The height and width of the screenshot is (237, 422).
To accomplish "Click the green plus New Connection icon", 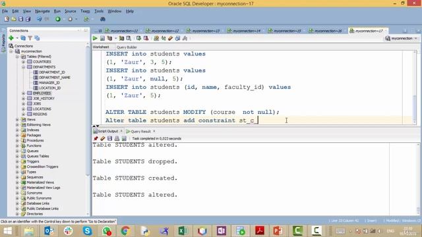I will pos(11,38).
